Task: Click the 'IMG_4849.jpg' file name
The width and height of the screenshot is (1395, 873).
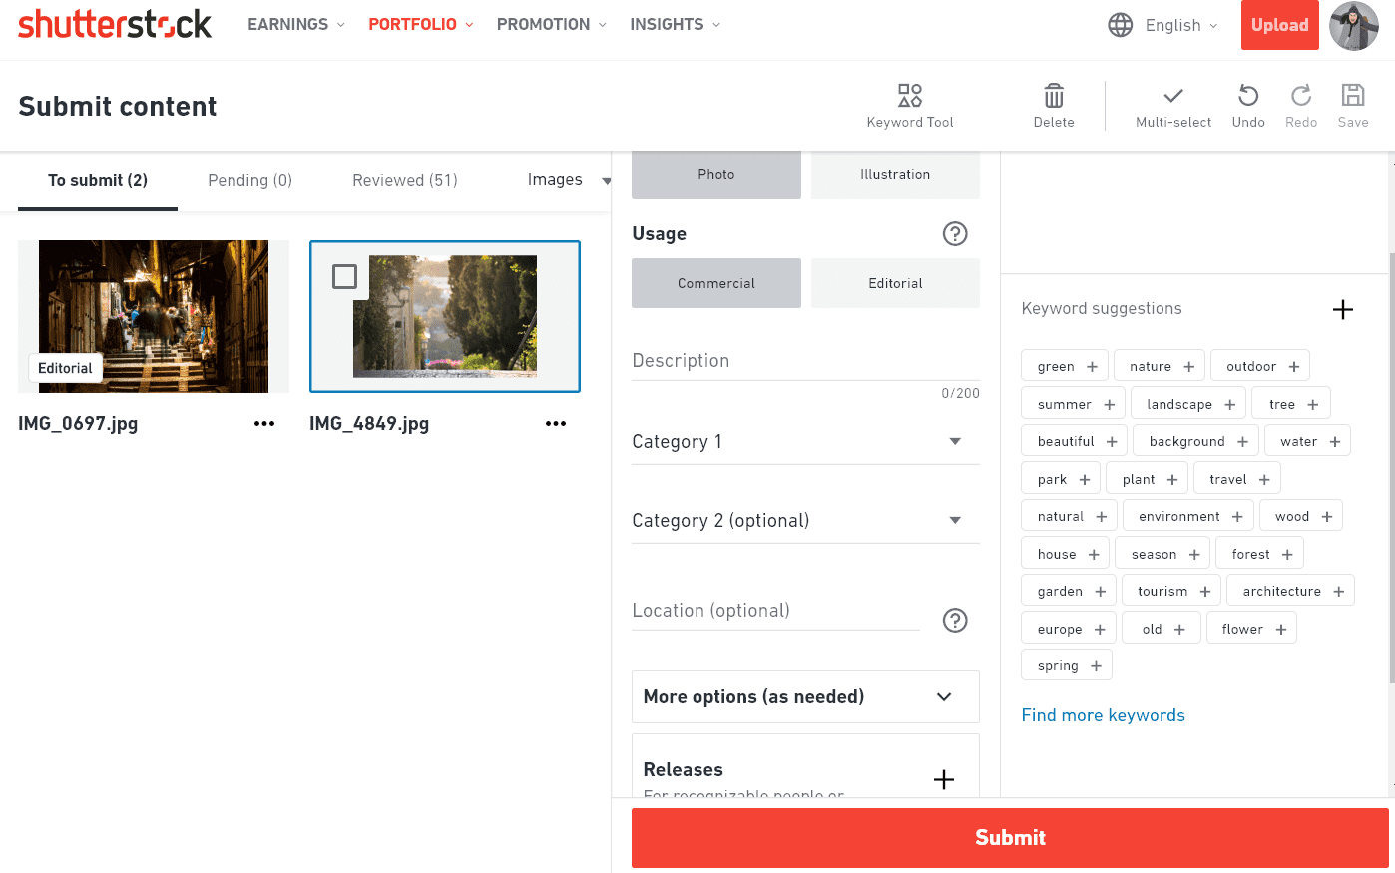Action: point(369,424)
